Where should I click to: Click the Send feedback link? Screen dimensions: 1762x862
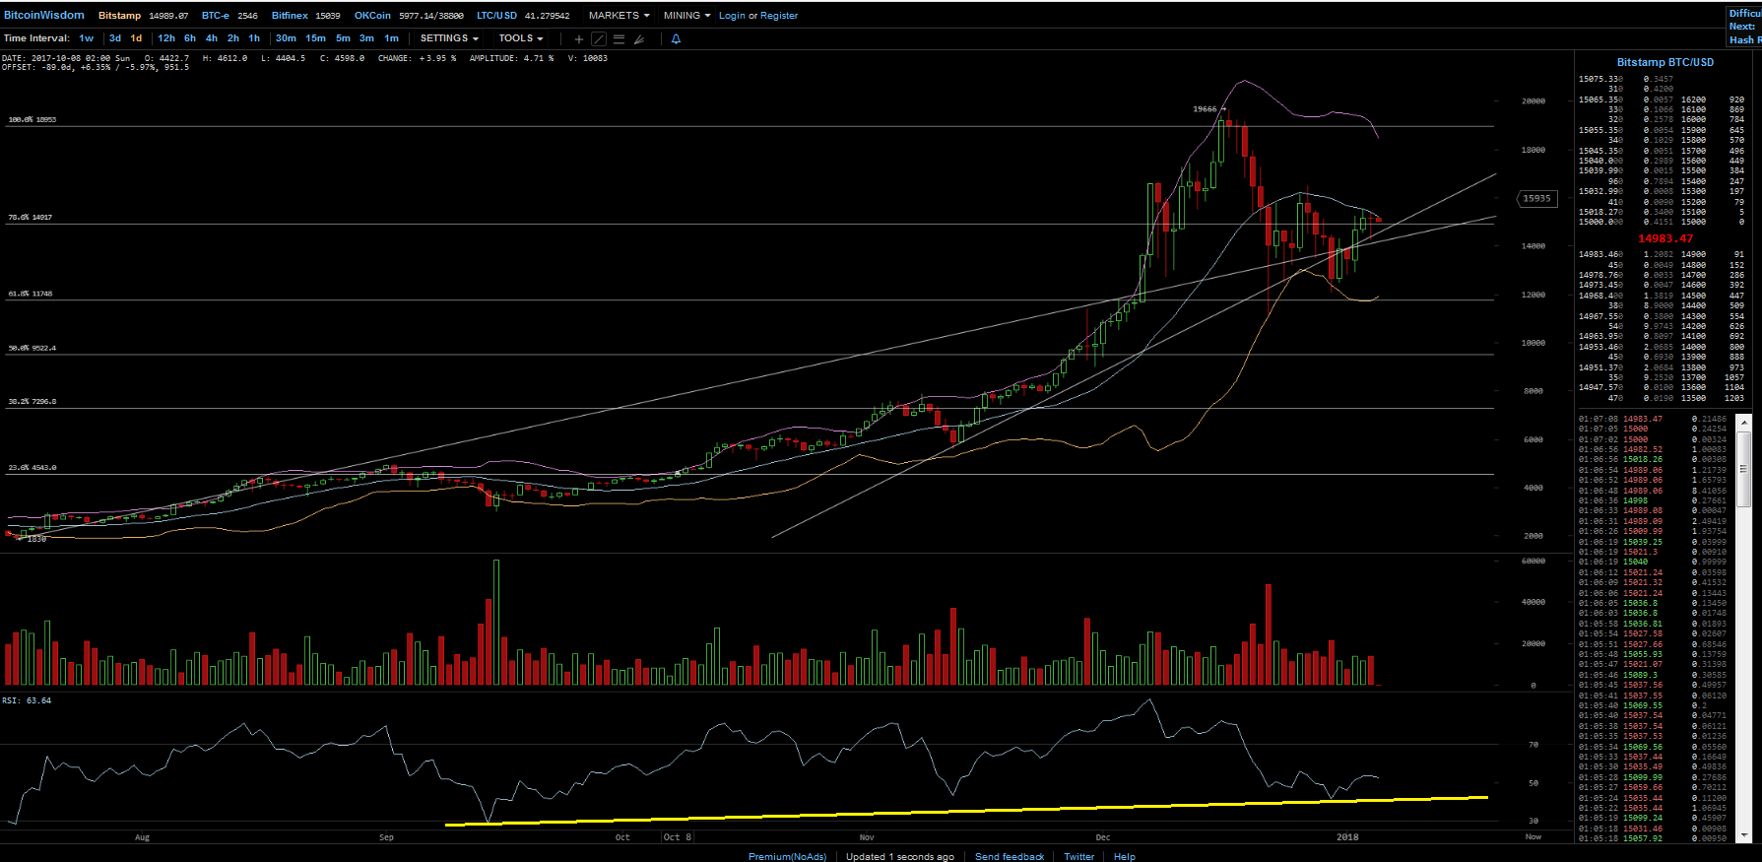tap(1010, 856)
